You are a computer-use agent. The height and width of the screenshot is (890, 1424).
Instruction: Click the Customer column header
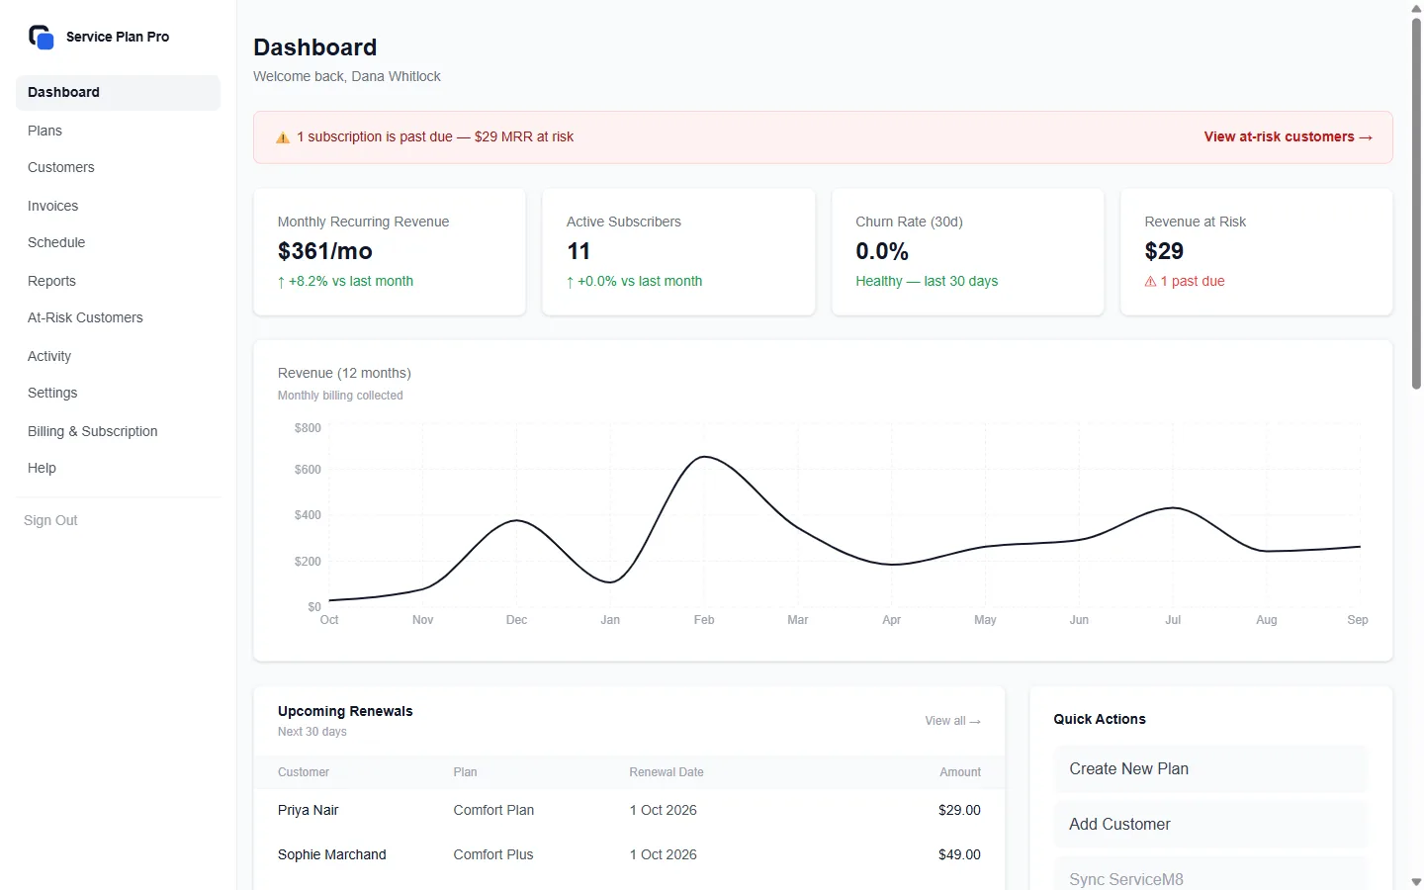[x=304, y=772]
